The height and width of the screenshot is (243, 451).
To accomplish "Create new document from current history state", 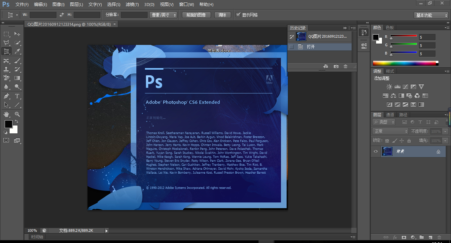I will pyautogui.click(x=326, y=66).
